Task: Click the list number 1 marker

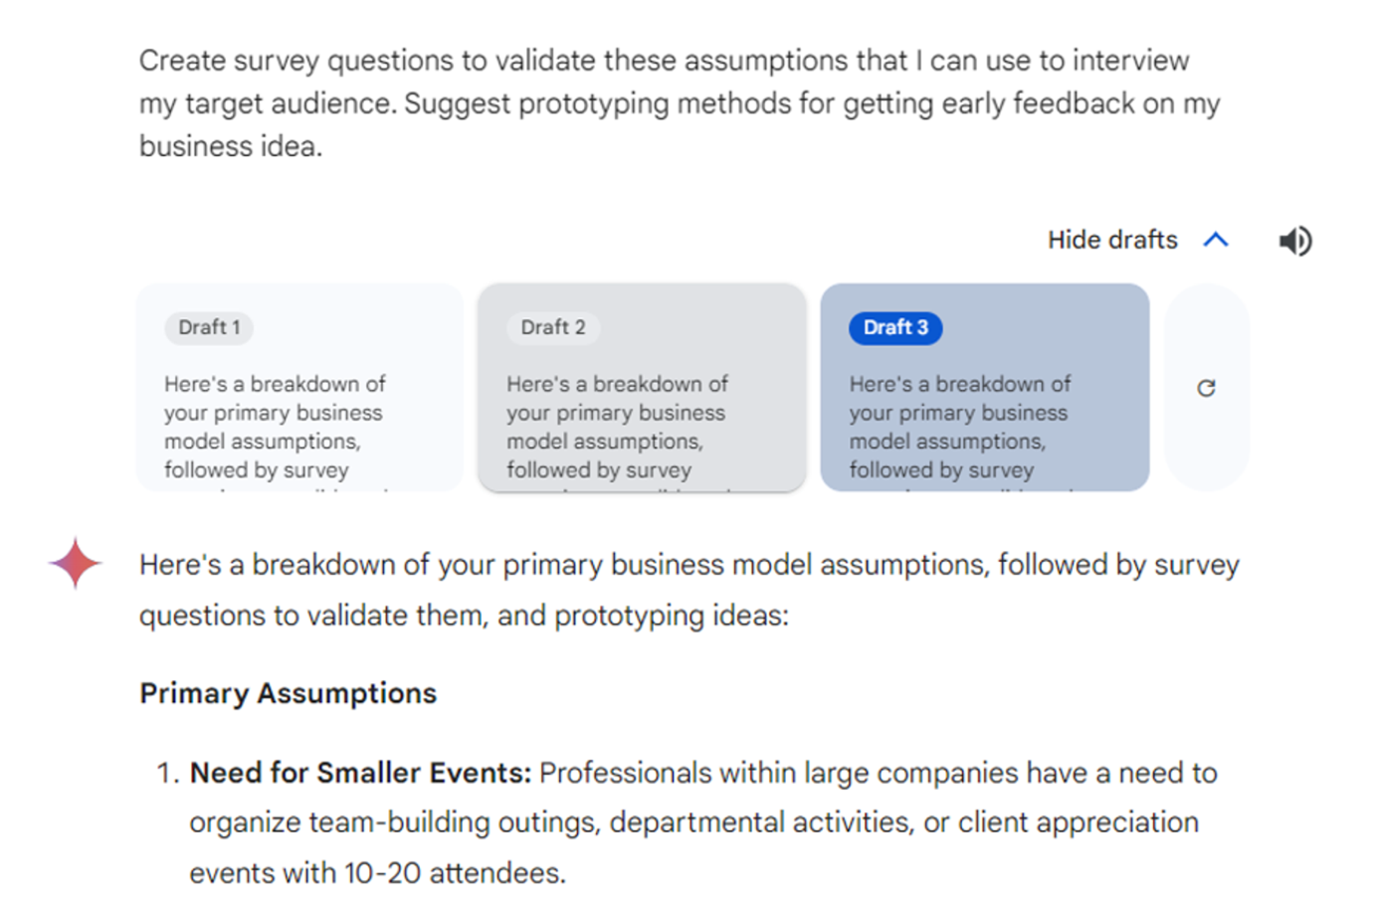Action: tap(167, 773)
